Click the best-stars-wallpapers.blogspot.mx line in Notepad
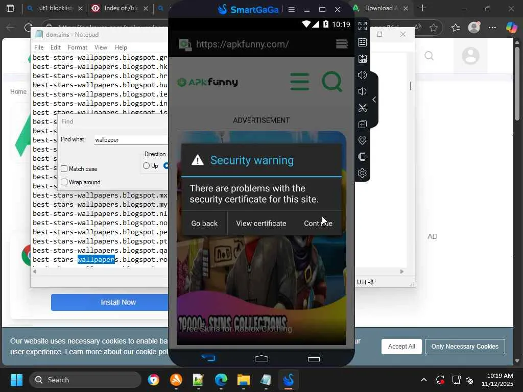The image size is (523, 392). (x=100, y=195)
